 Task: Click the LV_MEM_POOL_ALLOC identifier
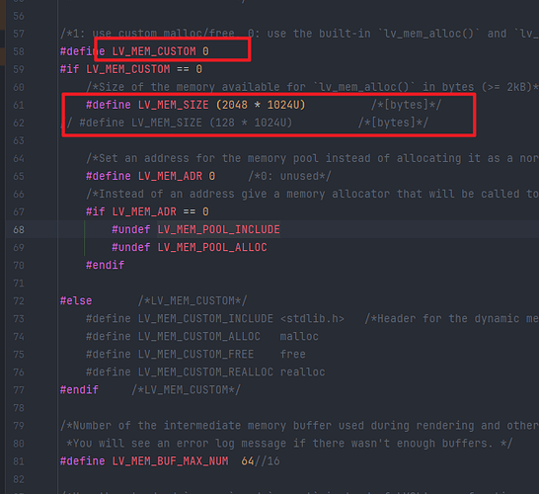point(212,248)
